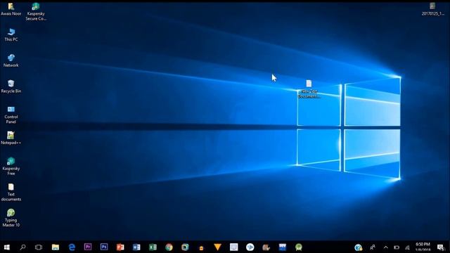Check the battery status tray icon
This screenshot has width=450, height=253.
point(397,247)
